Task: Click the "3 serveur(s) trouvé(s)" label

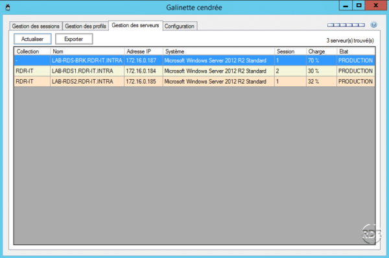Action: [350, 40]
